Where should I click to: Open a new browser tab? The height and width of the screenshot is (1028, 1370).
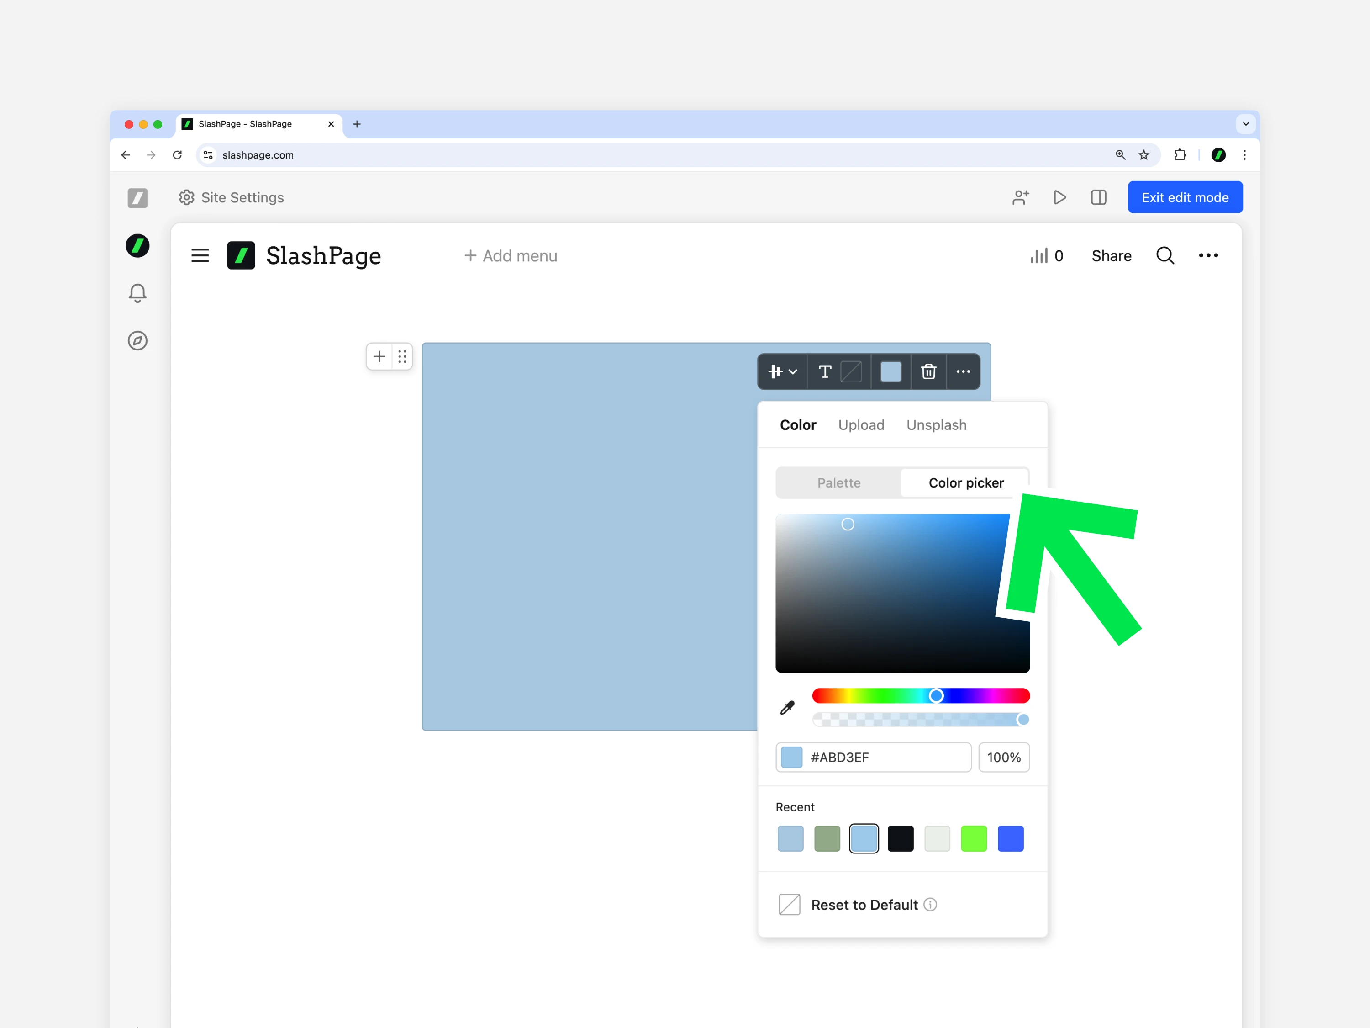357,124
